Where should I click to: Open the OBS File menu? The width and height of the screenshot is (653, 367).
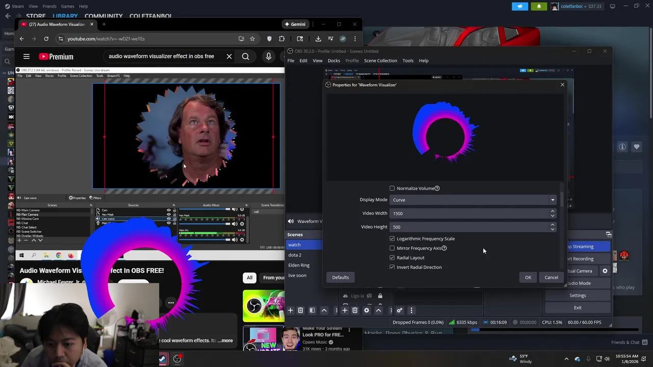290,61
